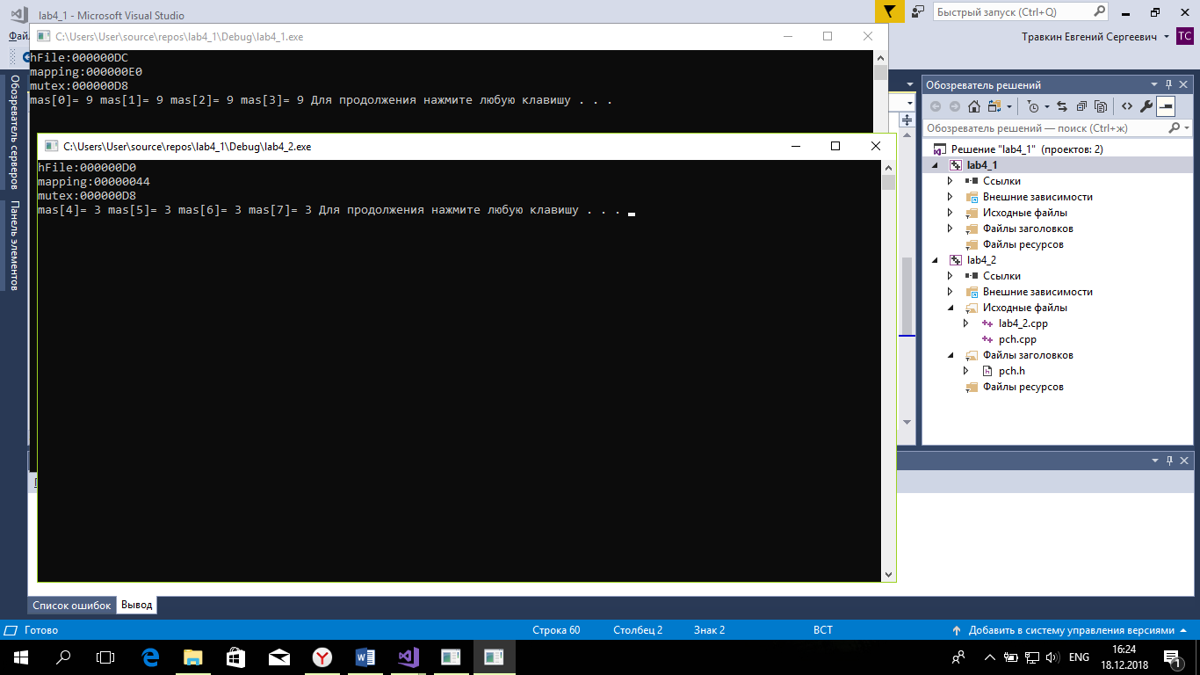Click the Быстрый запуск search field

[1010, 12]
